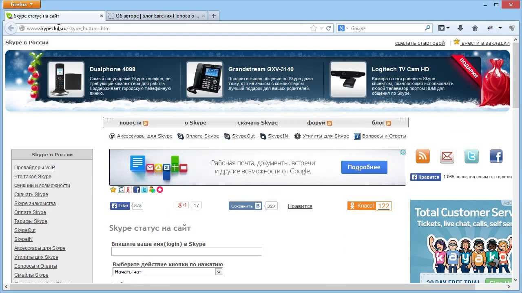
Task: Click the red circle star share icon
Action: (x=160, y=190)
